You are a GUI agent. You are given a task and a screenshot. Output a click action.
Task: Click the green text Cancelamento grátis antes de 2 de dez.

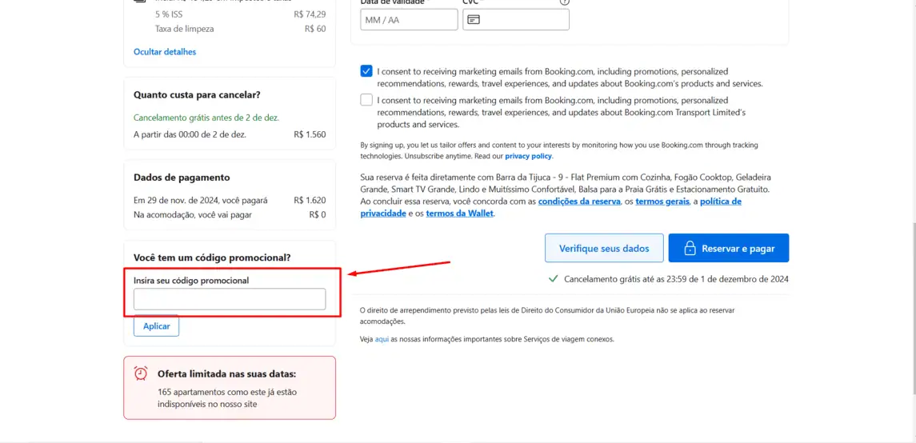coord(206,118)
